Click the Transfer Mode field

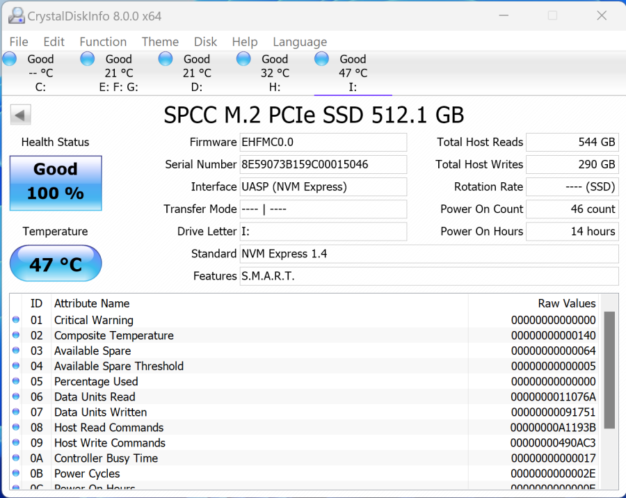pos(323,209)
